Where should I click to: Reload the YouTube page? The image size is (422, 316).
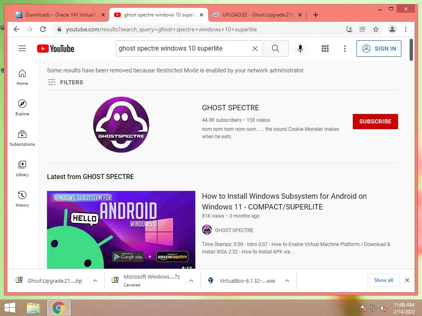click(43, 29)
